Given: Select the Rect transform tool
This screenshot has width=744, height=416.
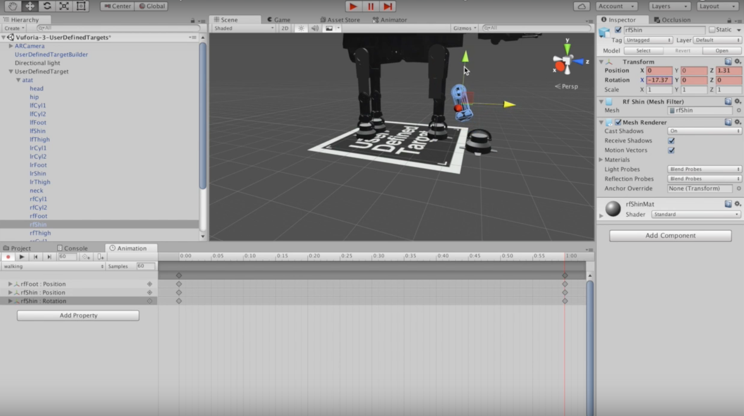Looking at the screenshot, I should pyautogui.click(x=81, y=6).
